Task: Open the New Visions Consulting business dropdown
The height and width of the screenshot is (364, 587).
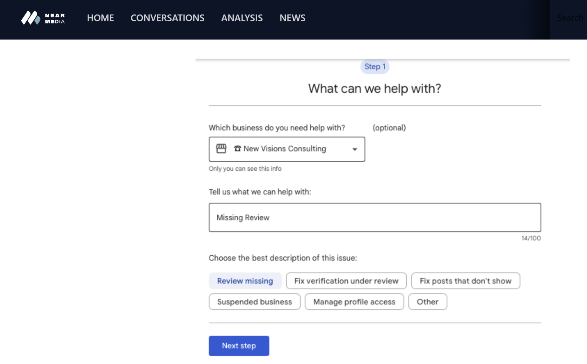Action: point(286,149)
